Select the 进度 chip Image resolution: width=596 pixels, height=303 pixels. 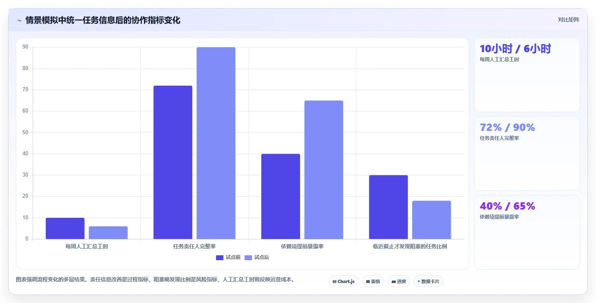398,281
